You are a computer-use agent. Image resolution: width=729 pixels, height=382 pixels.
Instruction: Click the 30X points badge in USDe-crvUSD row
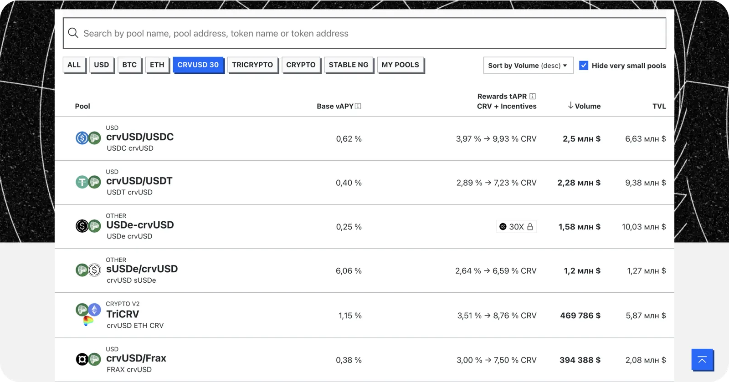click(516, 227)
